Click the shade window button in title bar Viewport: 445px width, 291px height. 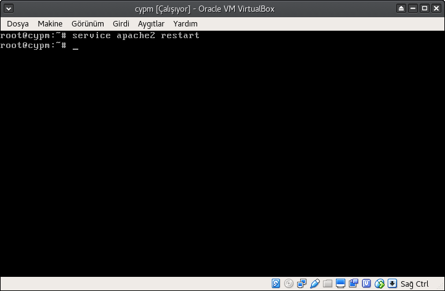pyautogui.click(x=401, y=9)
